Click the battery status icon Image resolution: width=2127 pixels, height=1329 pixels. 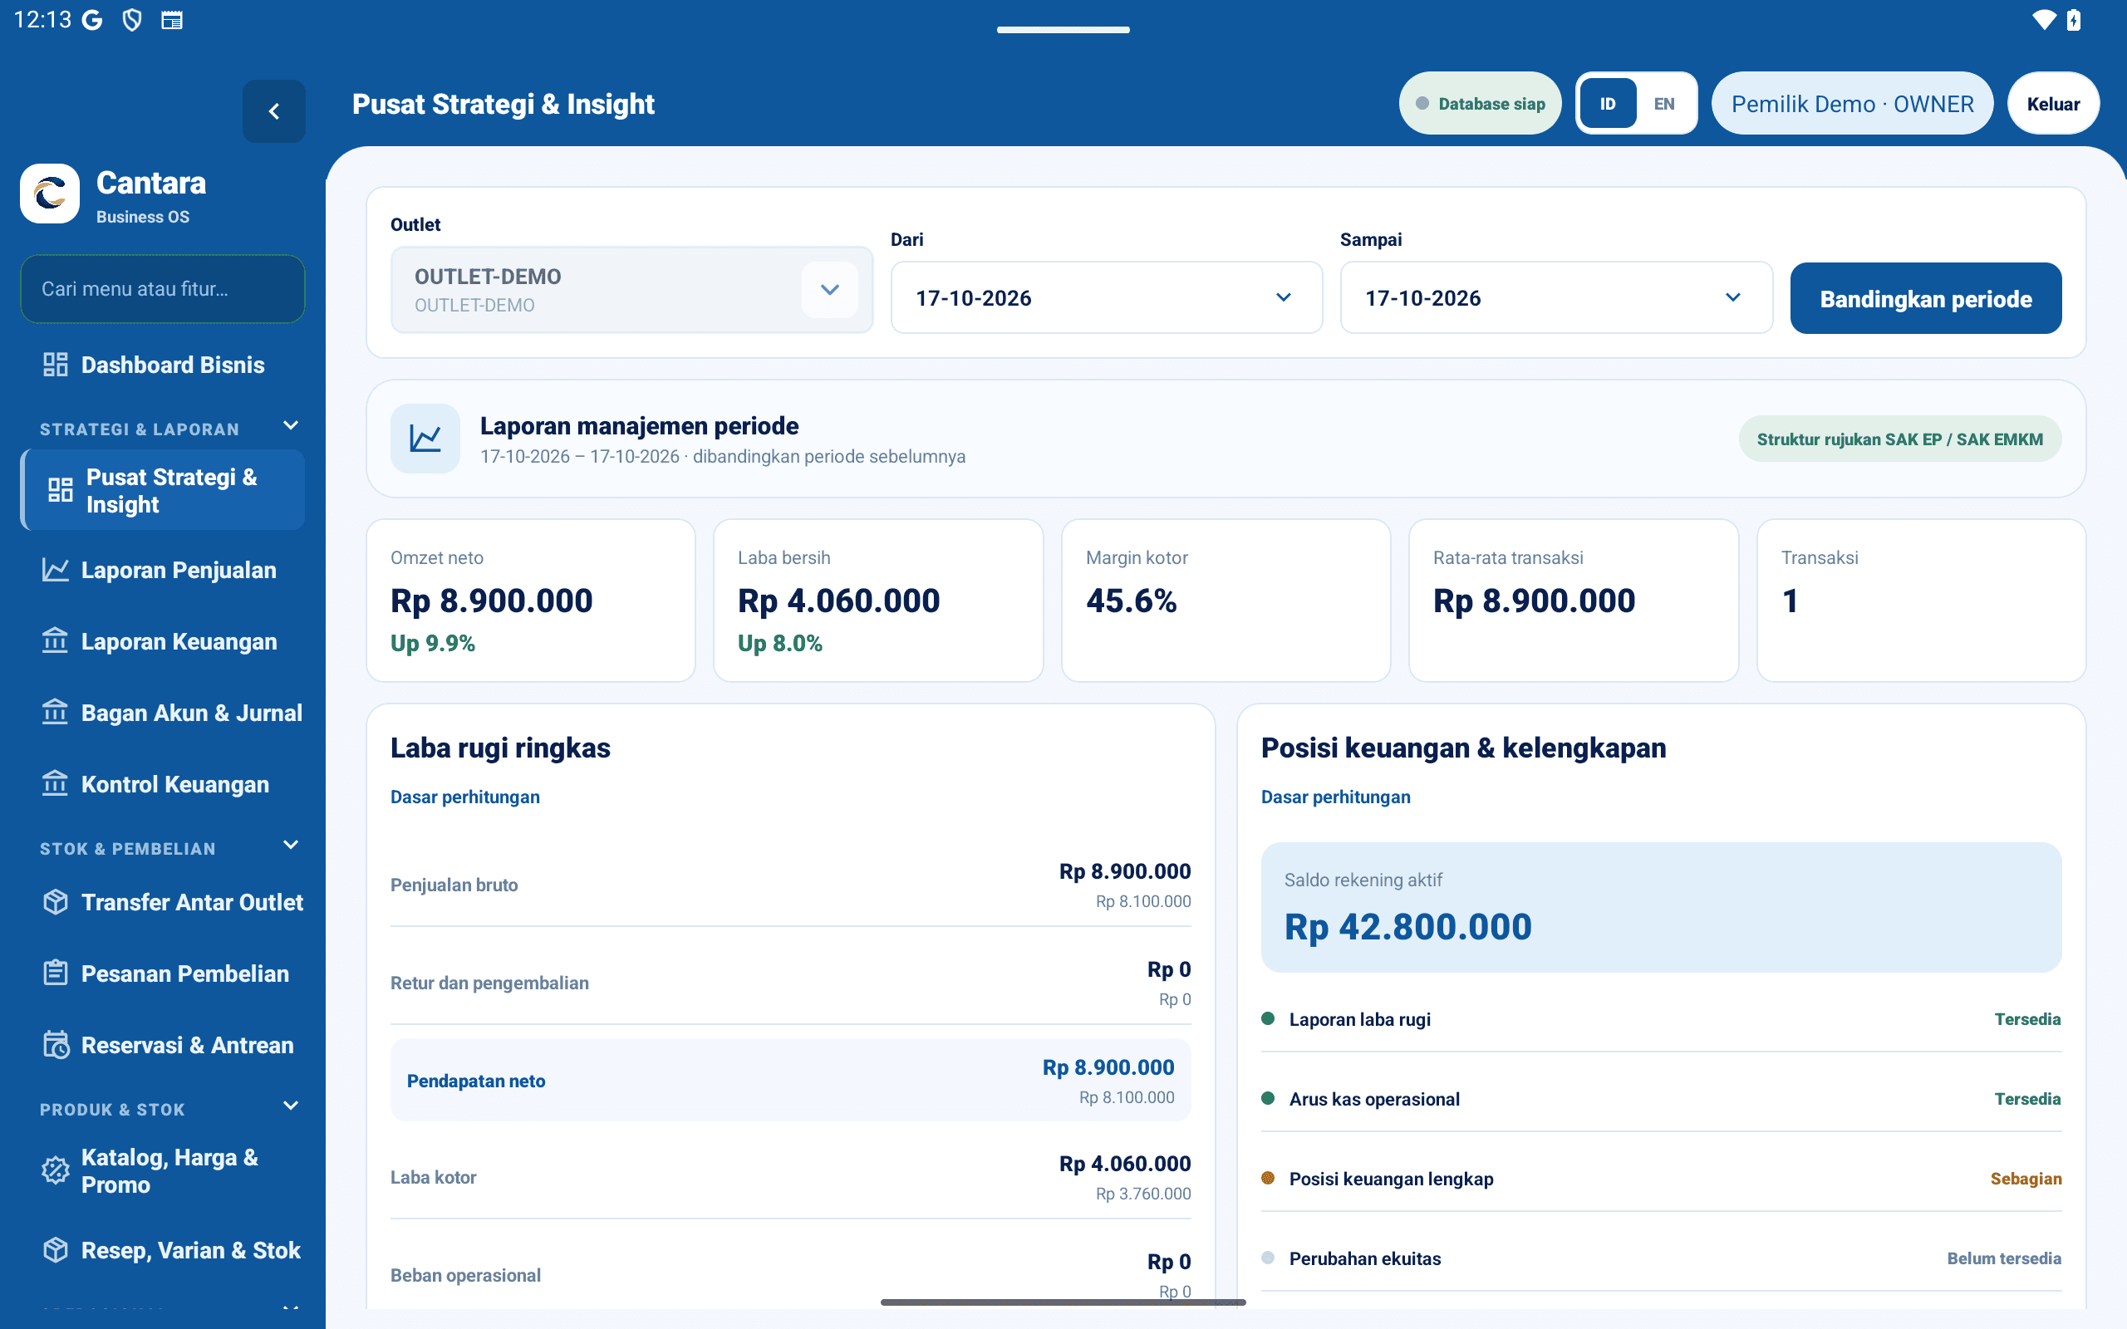2075,20
